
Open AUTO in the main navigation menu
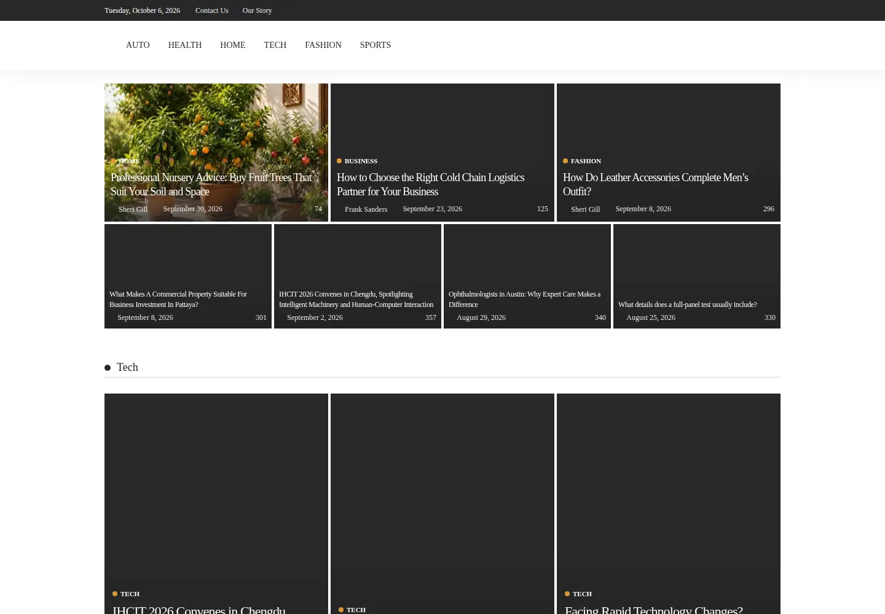click(x=138, y=45)
